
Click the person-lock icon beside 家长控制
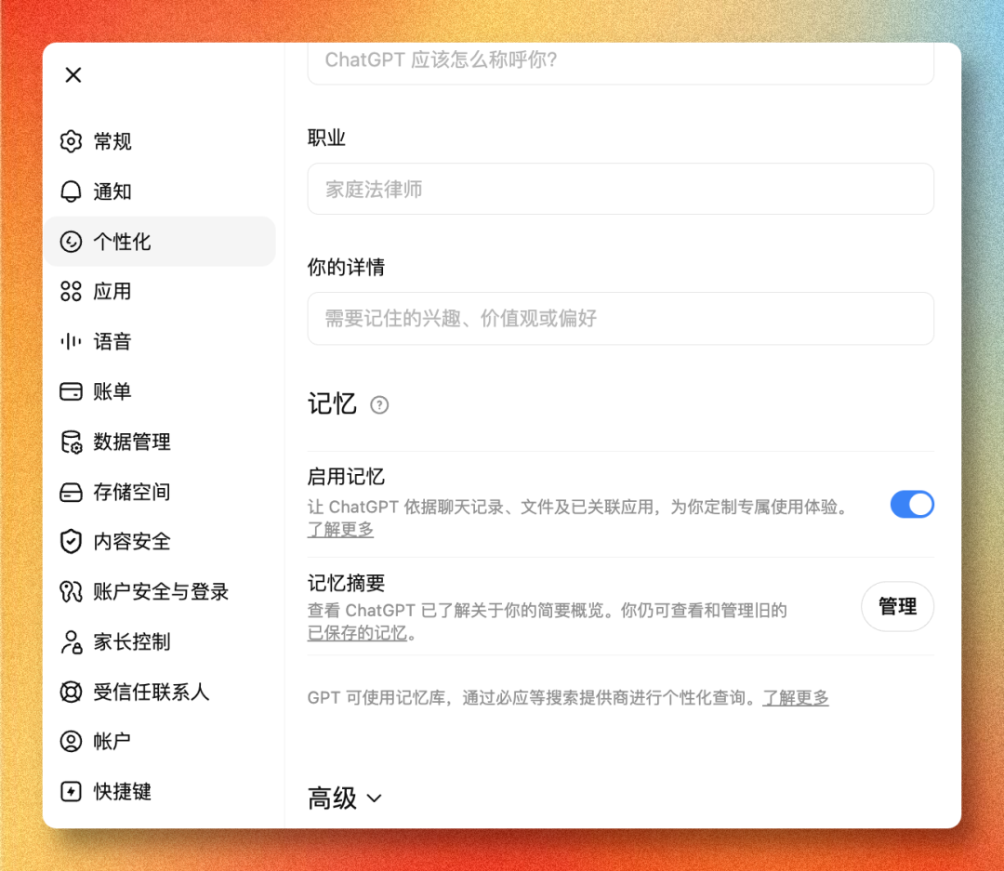71,641
